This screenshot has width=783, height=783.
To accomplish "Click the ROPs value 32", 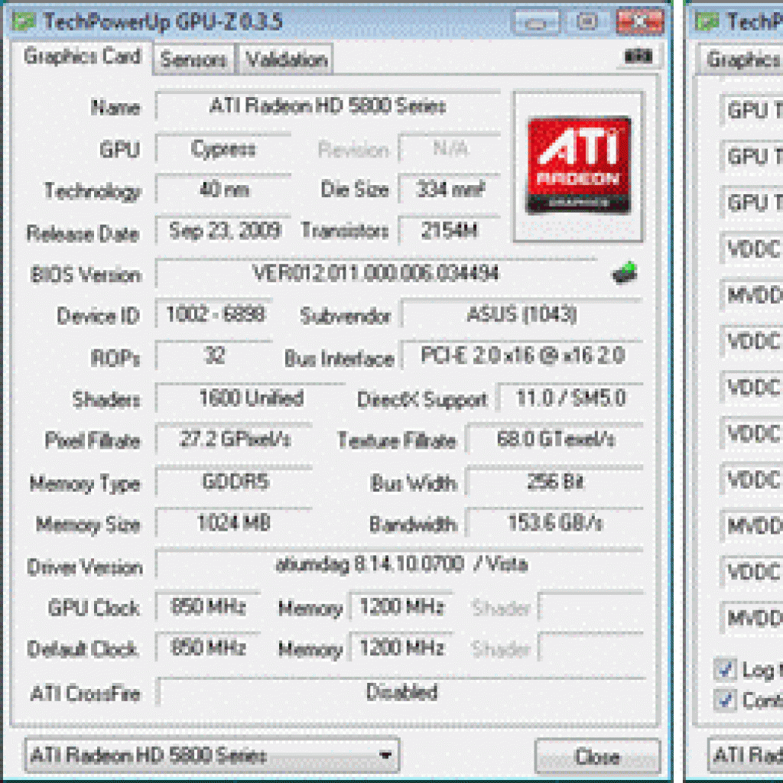I will coord(214,356).
